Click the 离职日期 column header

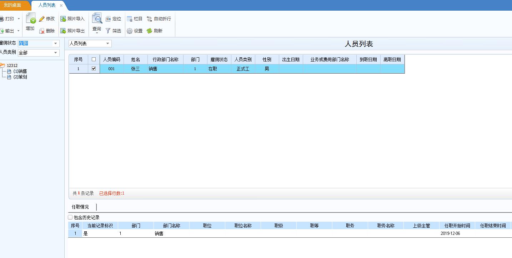coord(392,59)
